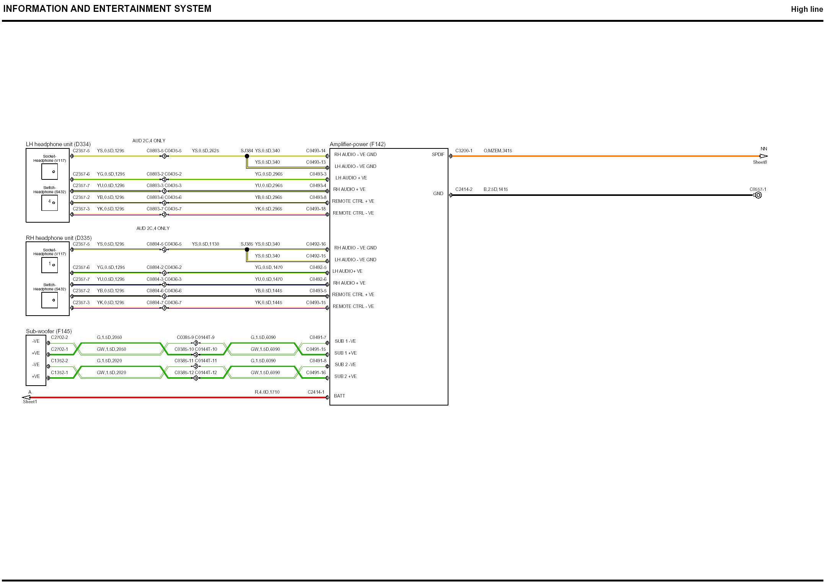
Task: Click the BATT pin label in amplifier
Action: click(339, 396)
